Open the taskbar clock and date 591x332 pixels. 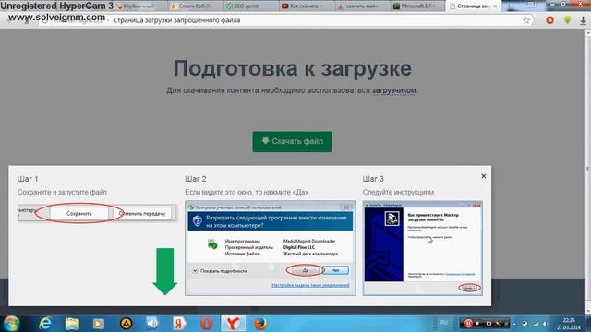(569, 324)
